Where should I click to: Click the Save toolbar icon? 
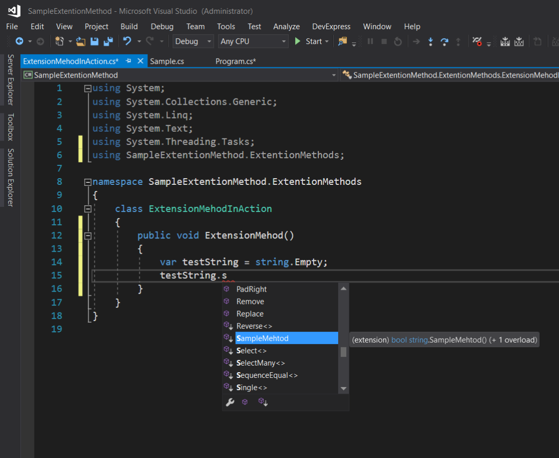click(x=94, y=42)
